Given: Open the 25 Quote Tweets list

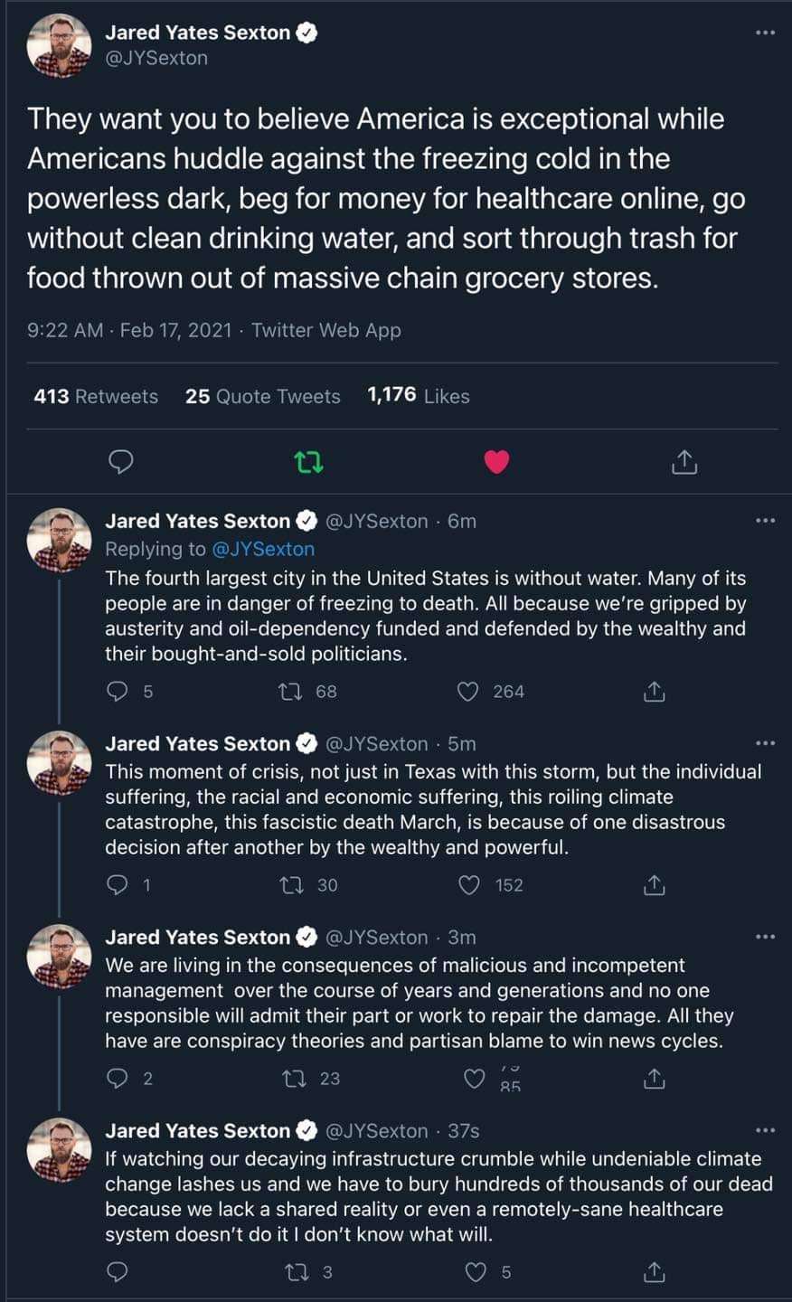Looking at the screenshot, I should (262, 396).
